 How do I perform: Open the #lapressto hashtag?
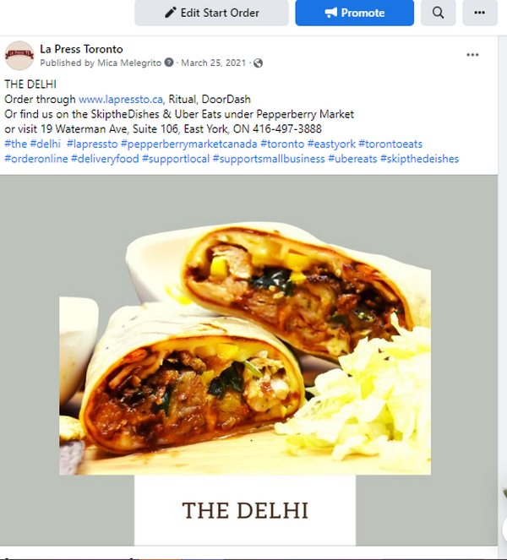point(92,144)
